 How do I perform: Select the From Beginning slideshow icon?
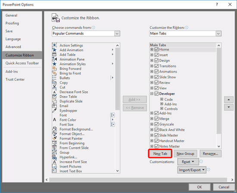click(54, 143)
